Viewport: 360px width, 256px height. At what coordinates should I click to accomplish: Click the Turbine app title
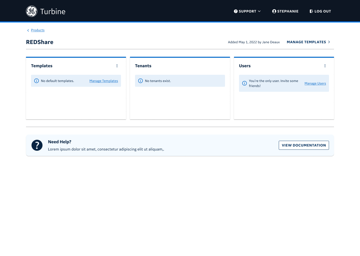53,11
